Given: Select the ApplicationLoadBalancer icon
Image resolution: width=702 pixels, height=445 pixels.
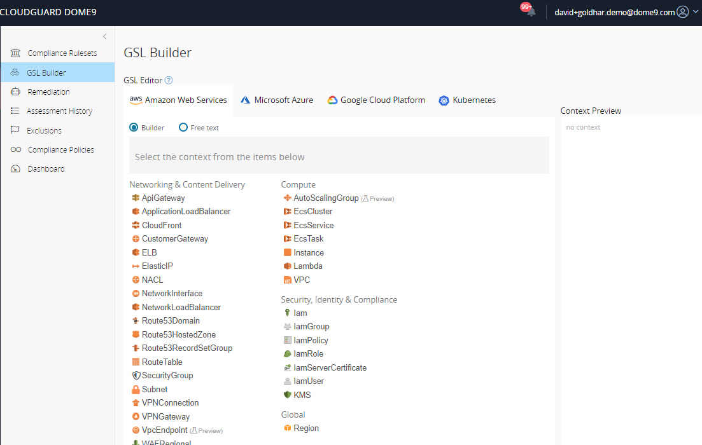Looking at the screenshot, I should [x=136, y=212].
